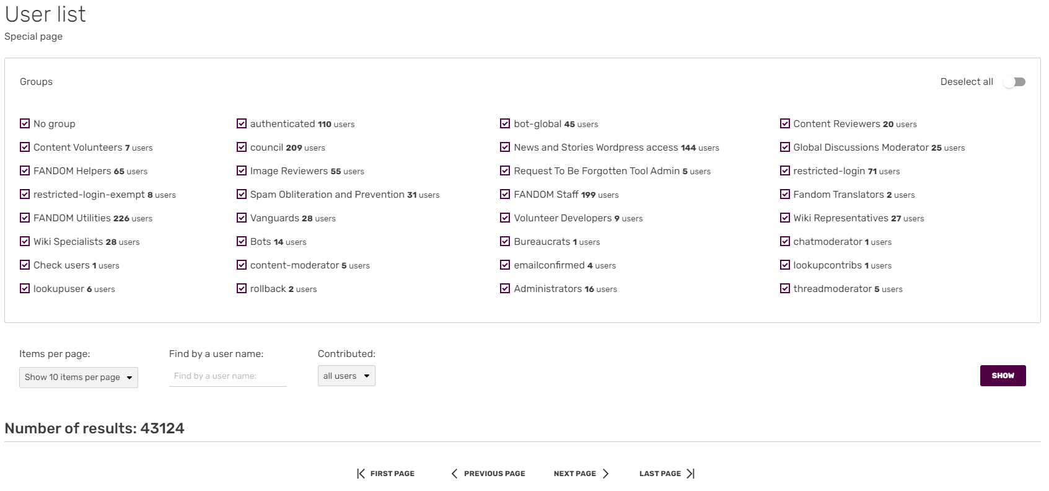Click the Find by a user name field
This screenshot has height=491, width=1049.
click(x=227, y=376)
